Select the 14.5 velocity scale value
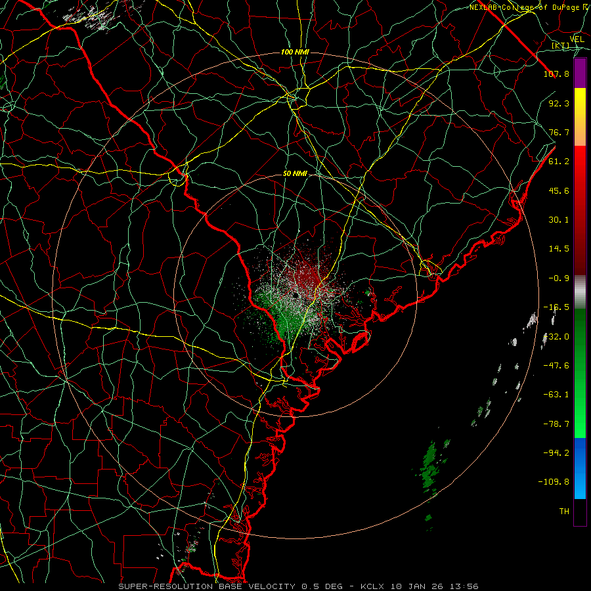 [x=559, y=248]
